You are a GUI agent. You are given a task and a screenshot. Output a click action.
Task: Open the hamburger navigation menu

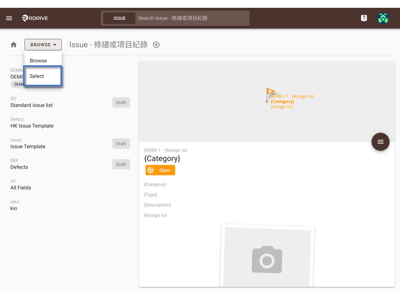(9, 18)
